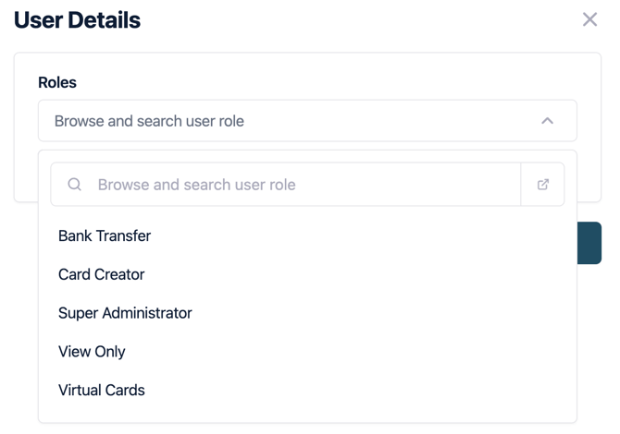Choose the Card Creator role
Image resolution: width=620 pixels, height=434 pixels.
click(101, 274)
